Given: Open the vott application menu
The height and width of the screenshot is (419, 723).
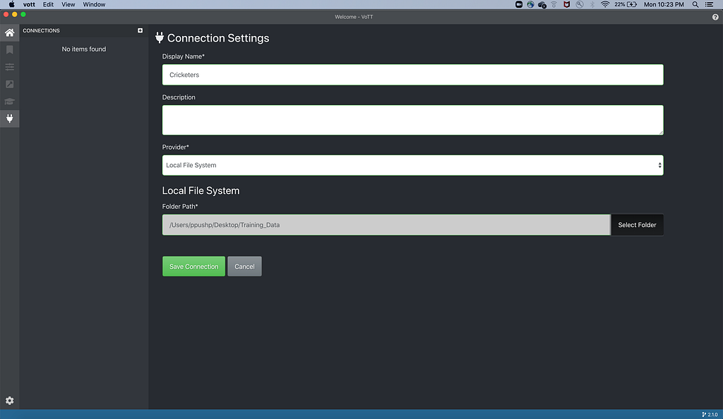Looking at the screenshot, I should pos(29,5).
